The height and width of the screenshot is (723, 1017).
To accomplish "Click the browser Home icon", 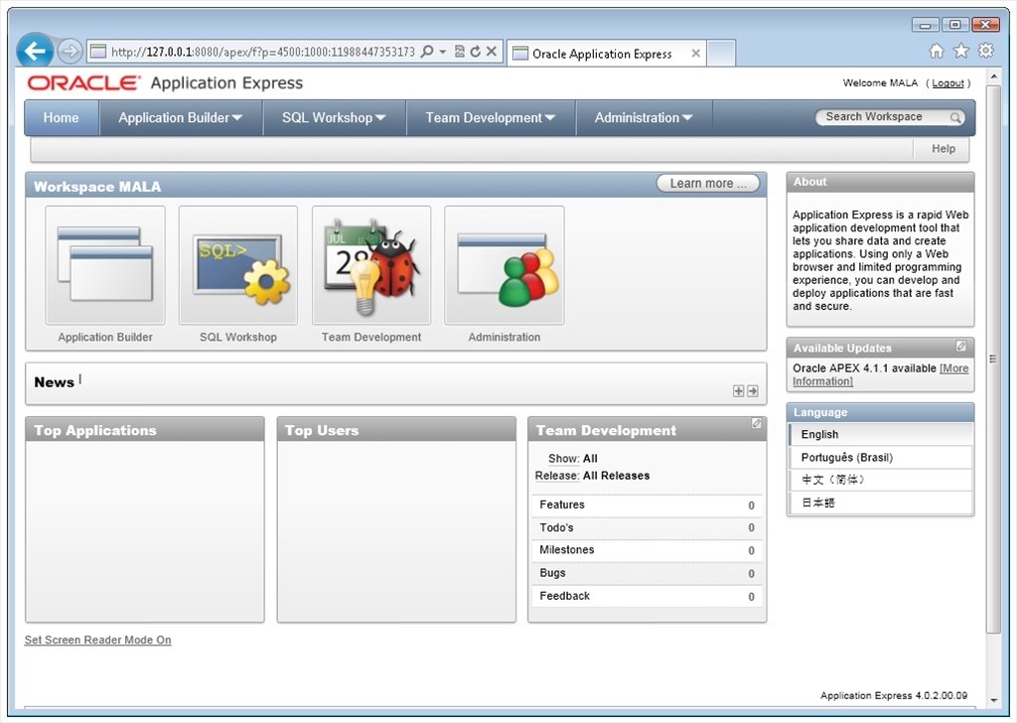I will pos(937,51).
